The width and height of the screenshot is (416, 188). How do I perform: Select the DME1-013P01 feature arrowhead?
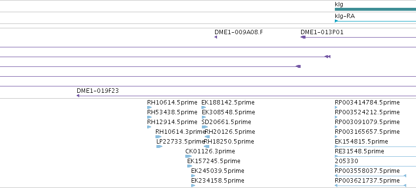(303, 37)
